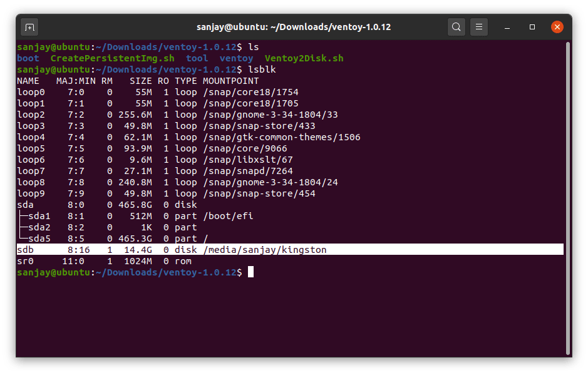Click the ls command text
The image size is (588, 375).
pyautogui.click(x=254, y=46)
